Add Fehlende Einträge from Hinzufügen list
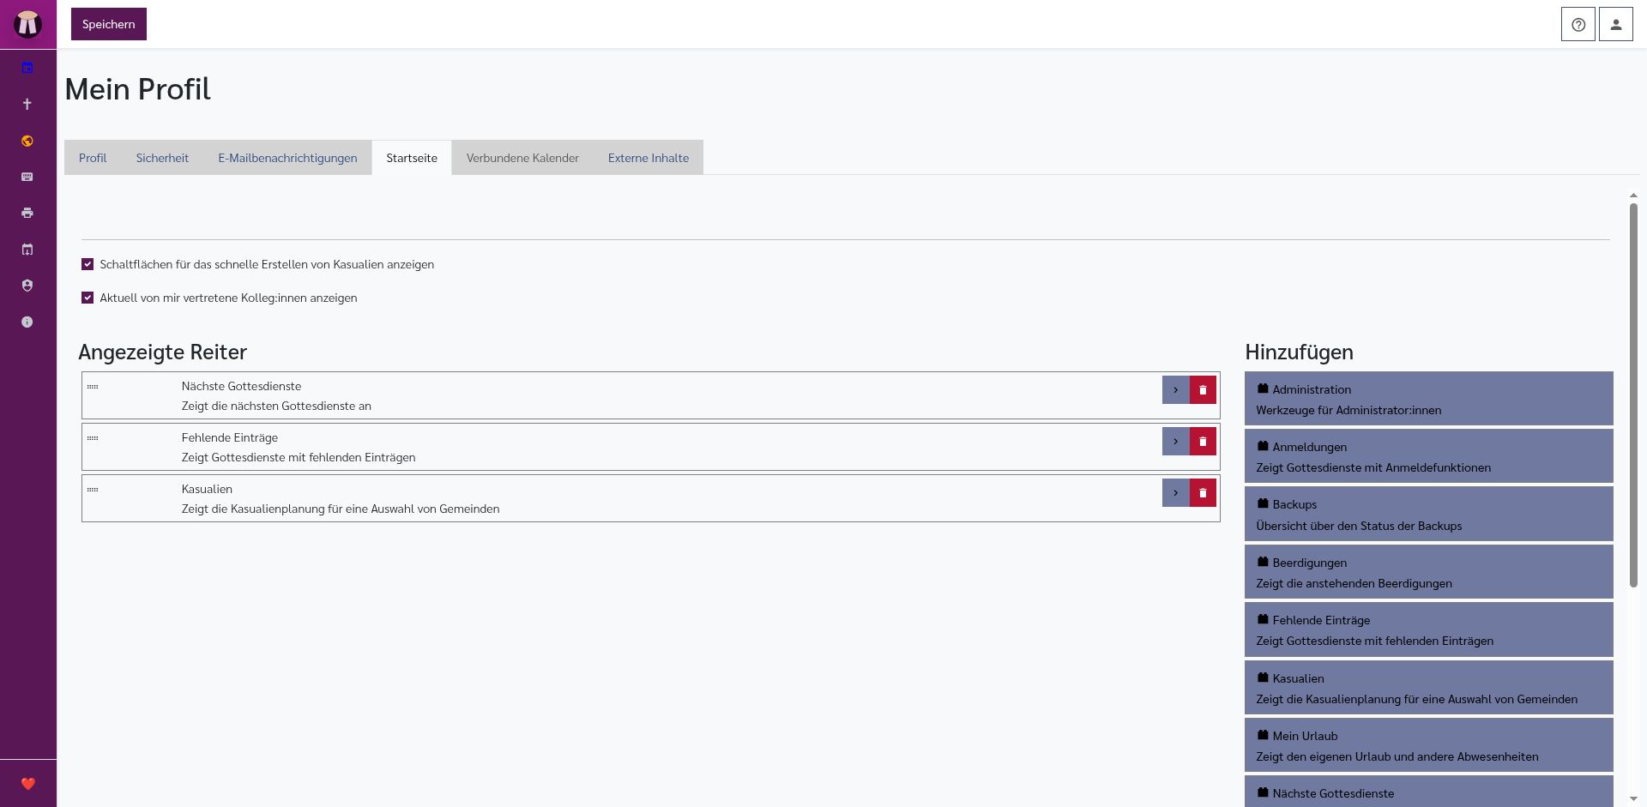Viewport: 1647px width, 807px height. coord(1428,629)
